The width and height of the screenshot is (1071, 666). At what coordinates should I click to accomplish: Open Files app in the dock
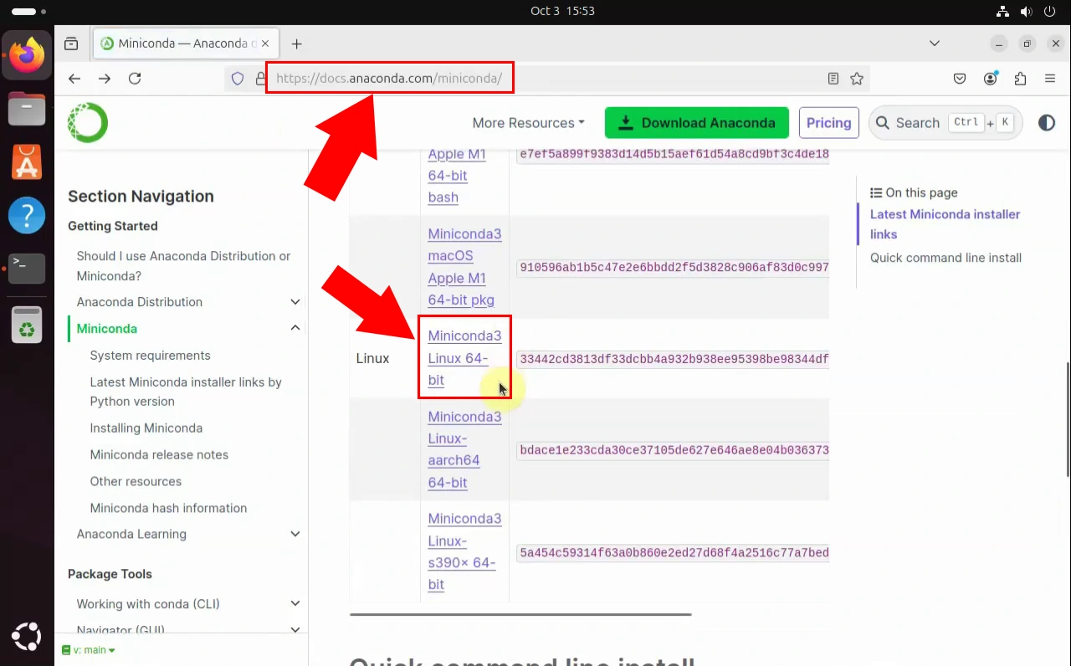point(27,109)
